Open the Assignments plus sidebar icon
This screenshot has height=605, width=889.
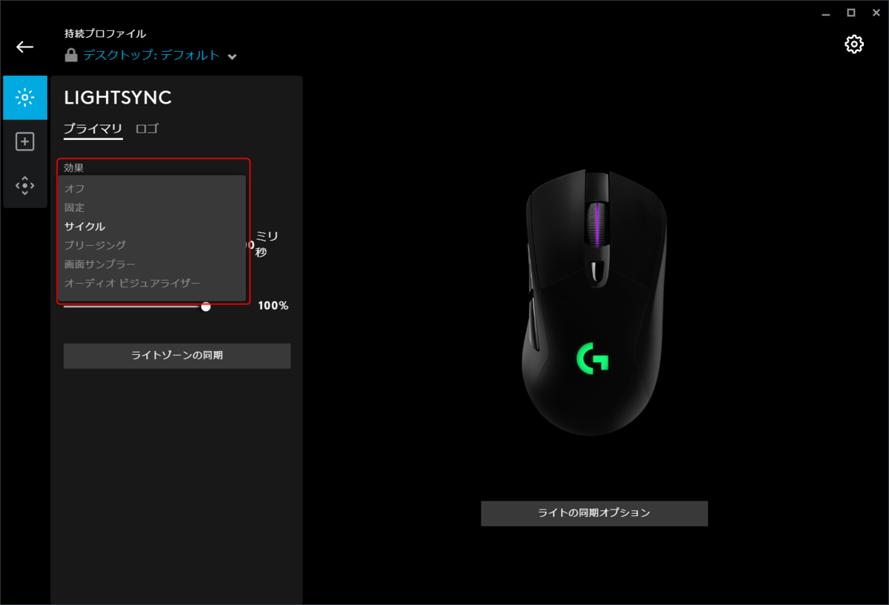tap(25, 141)
